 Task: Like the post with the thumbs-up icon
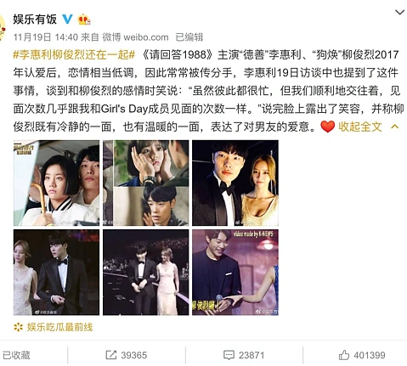tap(344, 355)
